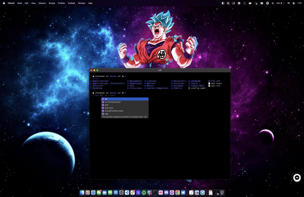Open the Toolbelt menu
The height and width of the screenshot is (197, 304).
[71, 3]
